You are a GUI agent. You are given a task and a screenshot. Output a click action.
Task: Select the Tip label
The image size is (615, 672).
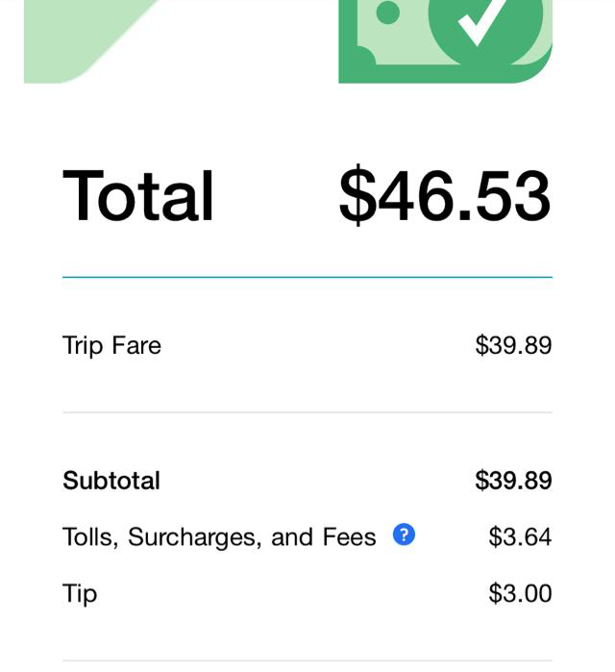[x=80, y=593]
